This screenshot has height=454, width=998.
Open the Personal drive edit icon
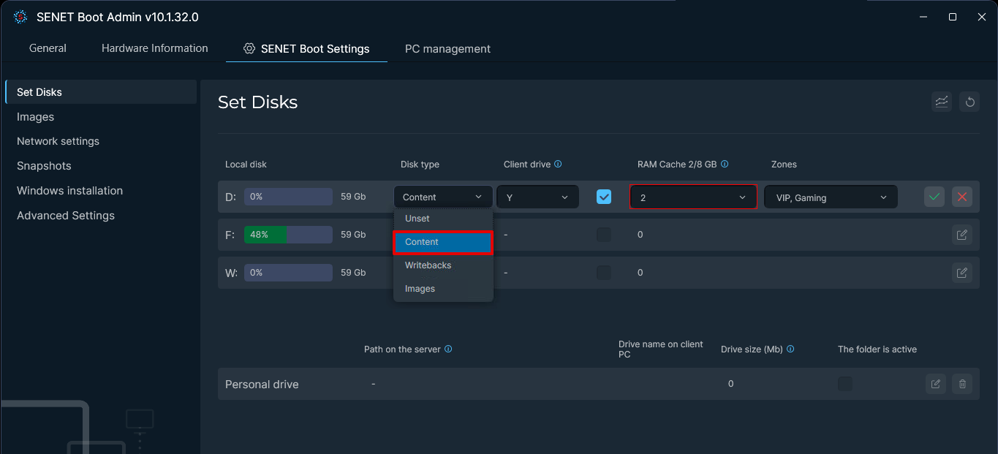point(935,383)
